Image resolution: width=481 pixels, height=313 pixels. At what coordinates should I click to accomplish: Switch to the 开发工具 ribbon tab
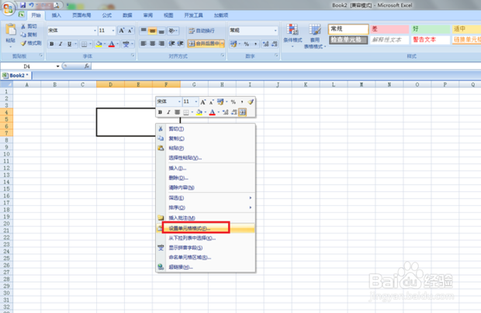194,15
